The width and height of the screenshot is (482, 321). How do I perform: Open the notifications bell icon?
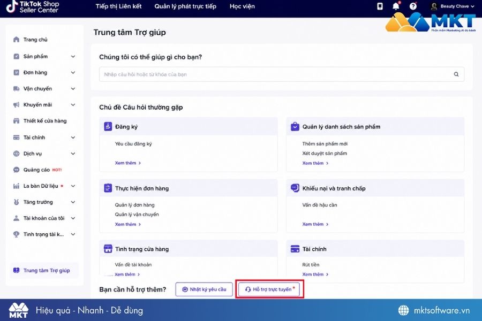[396, 6]
